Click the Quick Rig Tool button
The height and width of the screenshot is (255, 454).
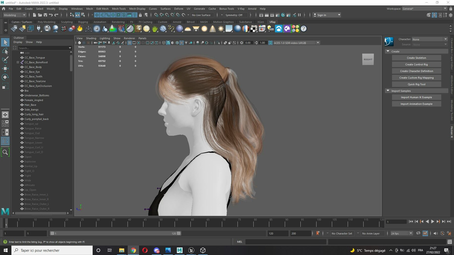(416, 84)
